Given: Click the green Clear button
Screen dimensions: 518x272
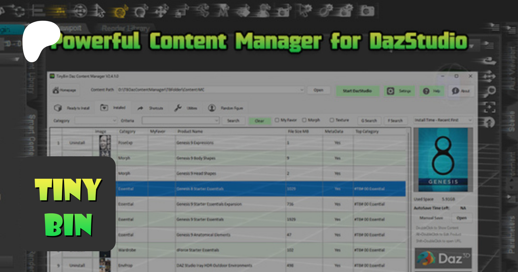Looking at the screenshot, I should coord(260,121).
